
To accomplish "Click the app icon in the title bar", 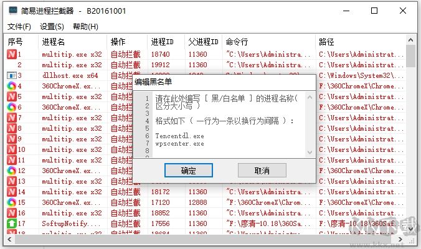I will coord(13,11).
